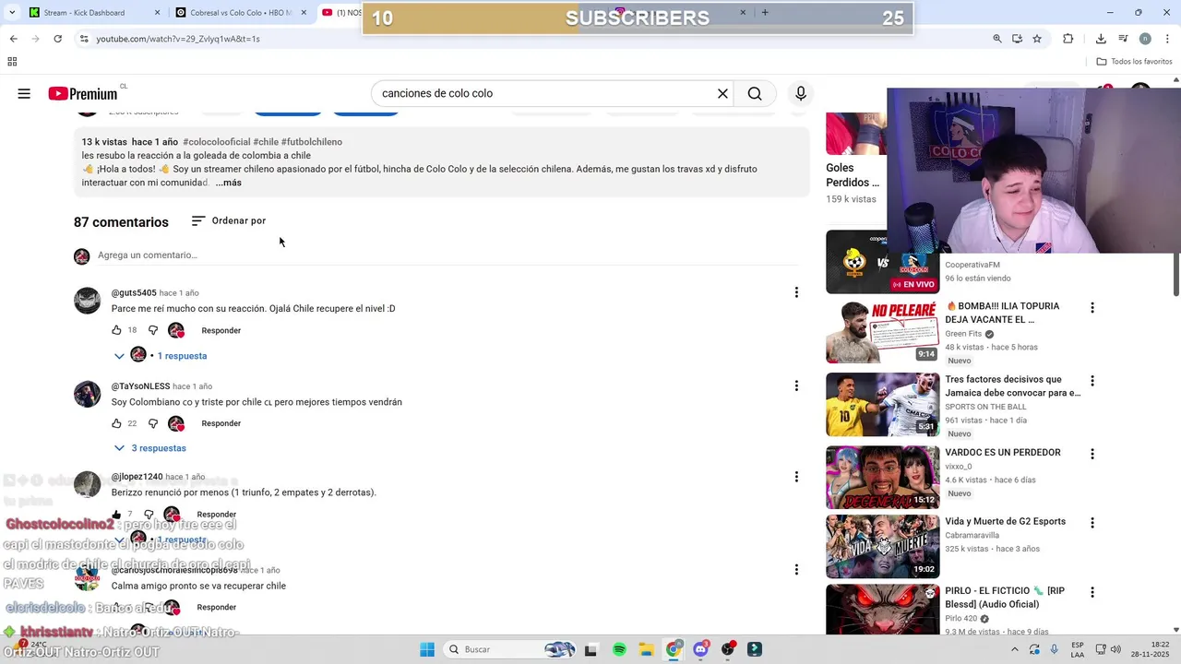This screenshot has height=664, width=1181.
Task: Open the #futbolchileno hashtag link
Action: 312,142
